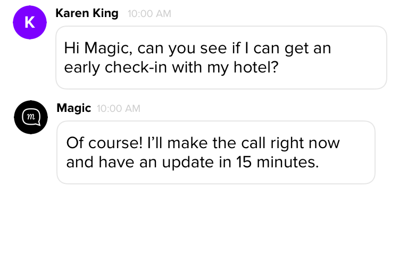Select the Karen King sender name

pyautogui.click(x=87, y=13)
